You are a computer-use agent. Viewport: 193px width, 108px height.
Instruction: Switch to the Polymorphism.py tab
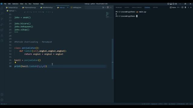click(x=29, y=7)
